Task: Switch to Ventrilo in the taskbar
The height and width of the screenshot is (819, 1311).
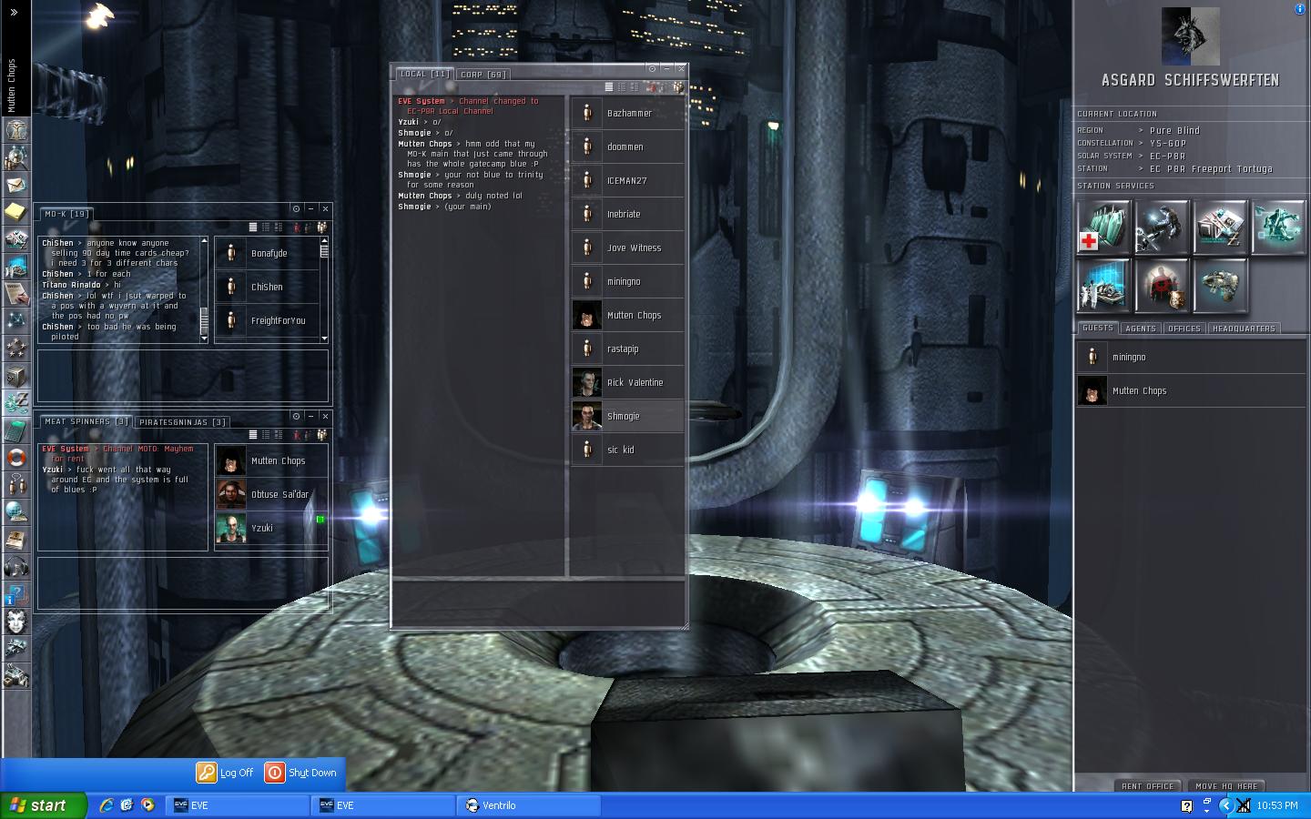Action: click(x=530, y=805)
